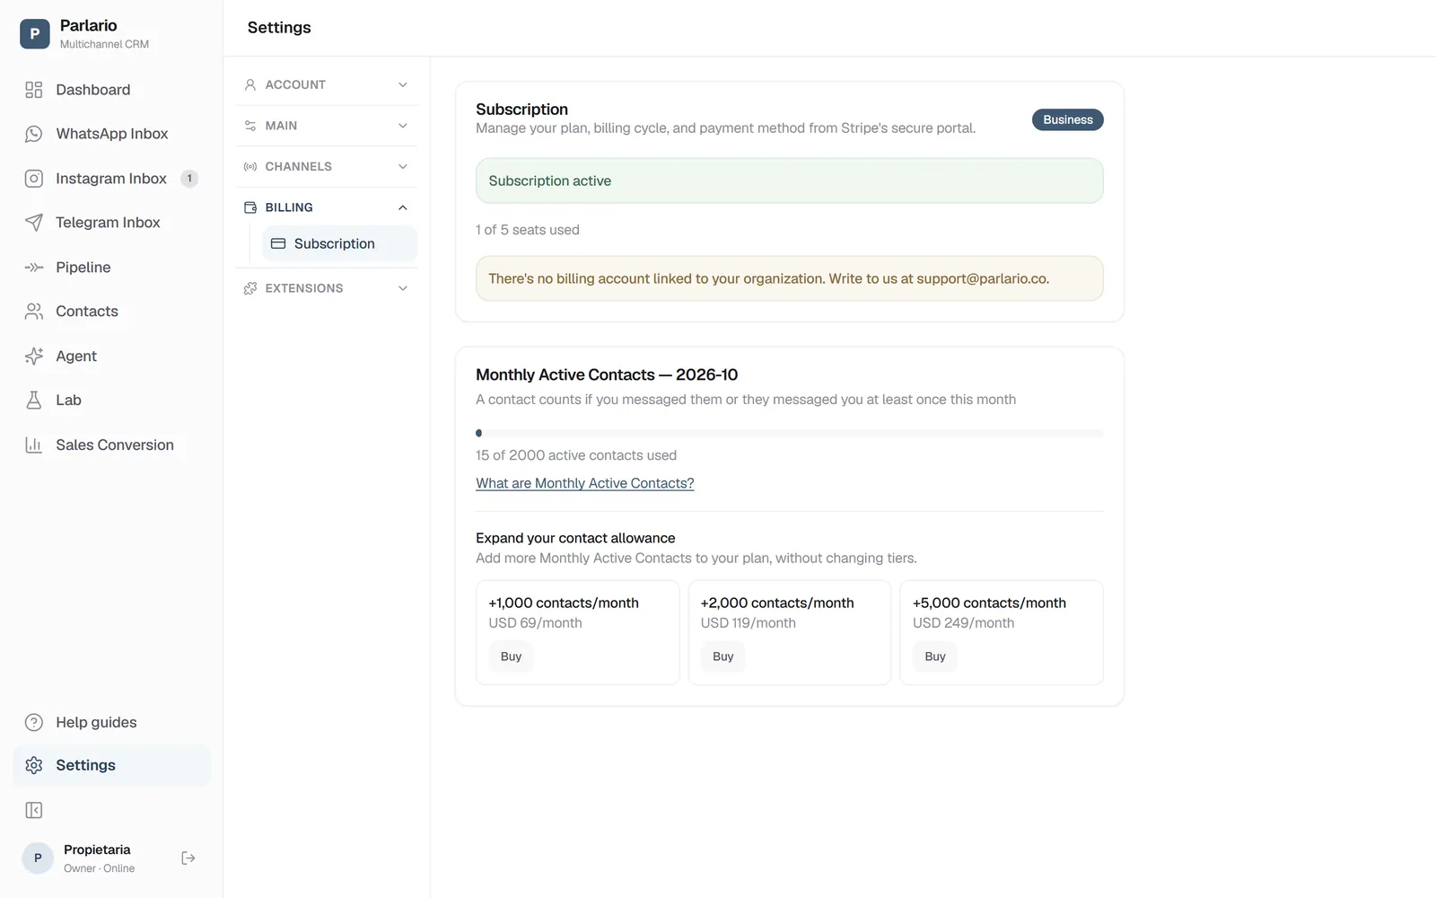Click the logout icon beside Propietaria
The width and height of the screenshot is (1436, 898).
click(188, 858)
